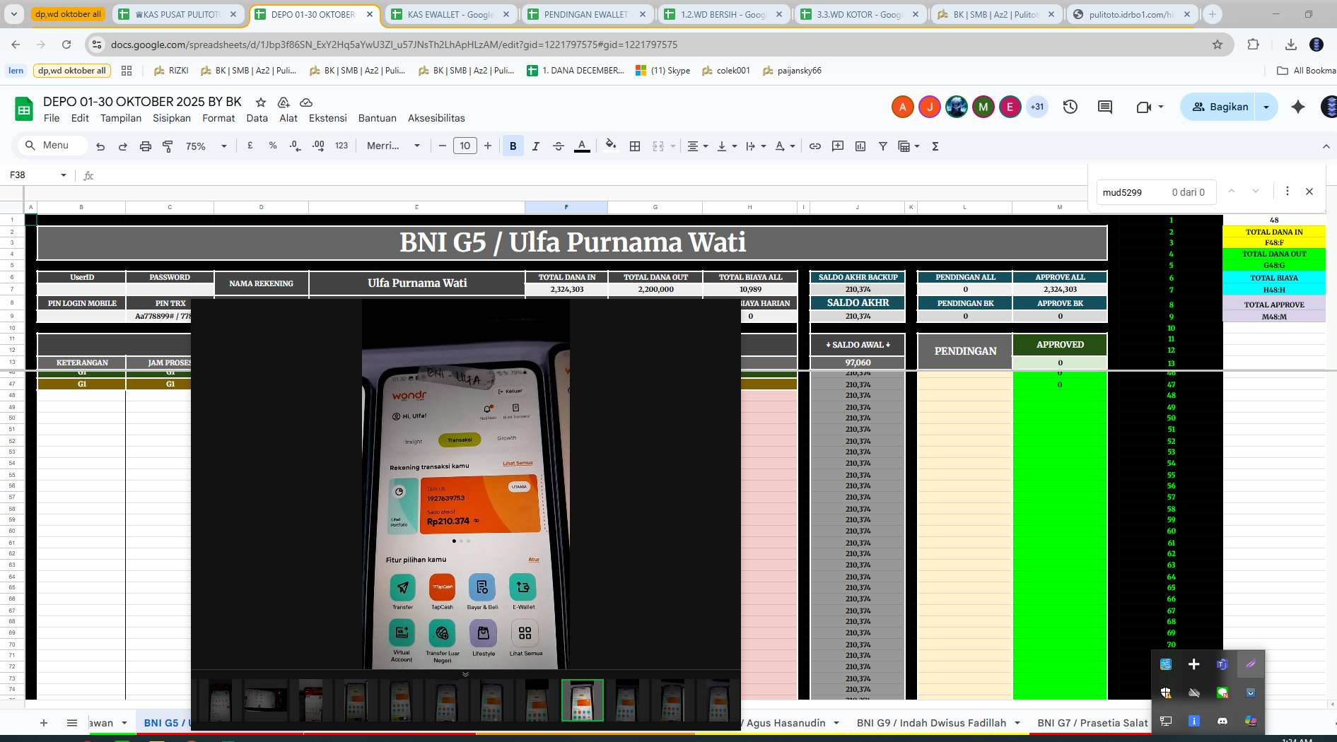Check the cloud save status icon
Image resolution: width=1337 pixels, height=742 pixels.
click(x=306, y=102)
